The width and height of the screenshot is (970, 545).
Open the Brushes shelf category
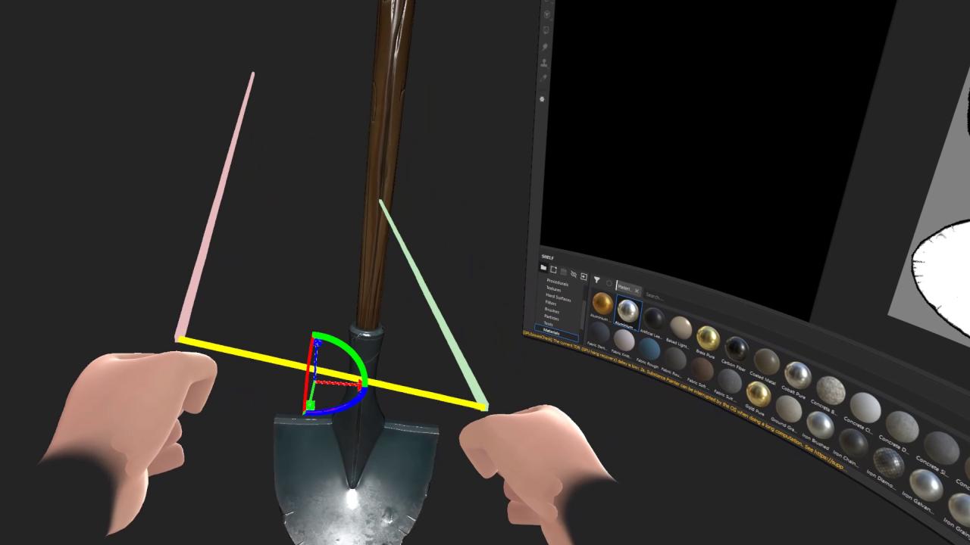[552, 310]
